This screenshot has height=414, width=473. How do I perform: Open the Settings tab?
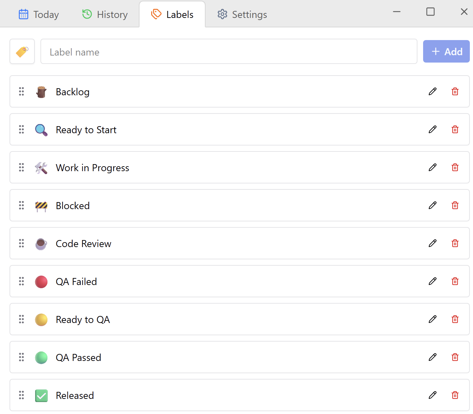(242, 14)
